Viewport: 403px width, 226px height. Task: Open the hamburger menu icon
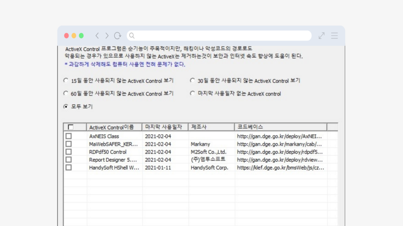pyautogui.click(x=334, y=36)
